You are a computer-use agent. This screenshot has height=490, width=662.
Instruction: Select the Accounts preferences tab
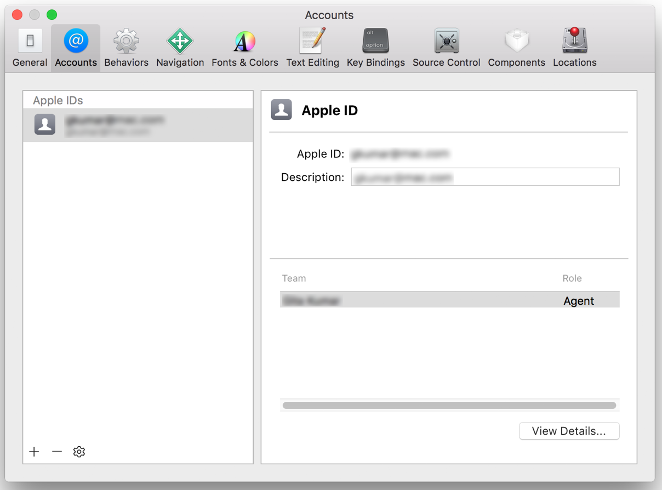[x=76, y=48]
